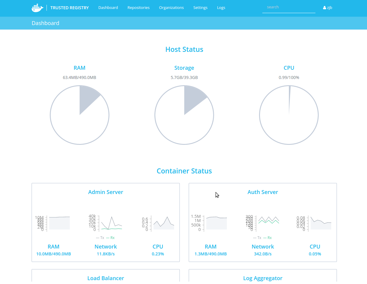Open Settings in the top navigation

click(200, 8)
